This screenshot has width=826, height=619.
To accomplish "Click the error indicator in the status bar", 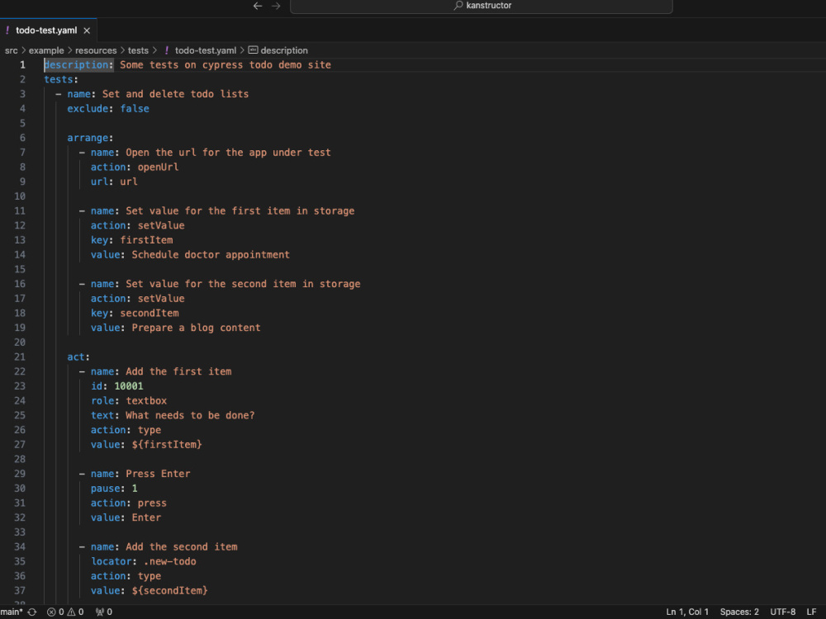I will (55, 612).
